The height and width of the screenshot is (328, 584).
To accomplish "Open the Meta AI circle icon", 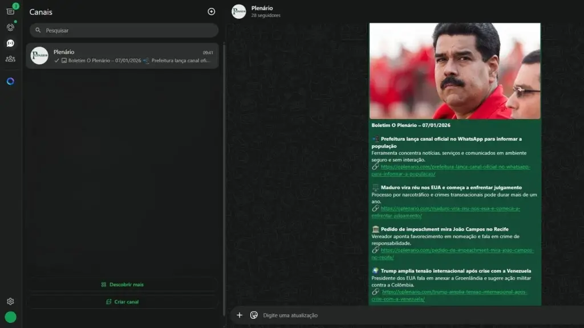I will pyautogui.click(x=10, y=81).
